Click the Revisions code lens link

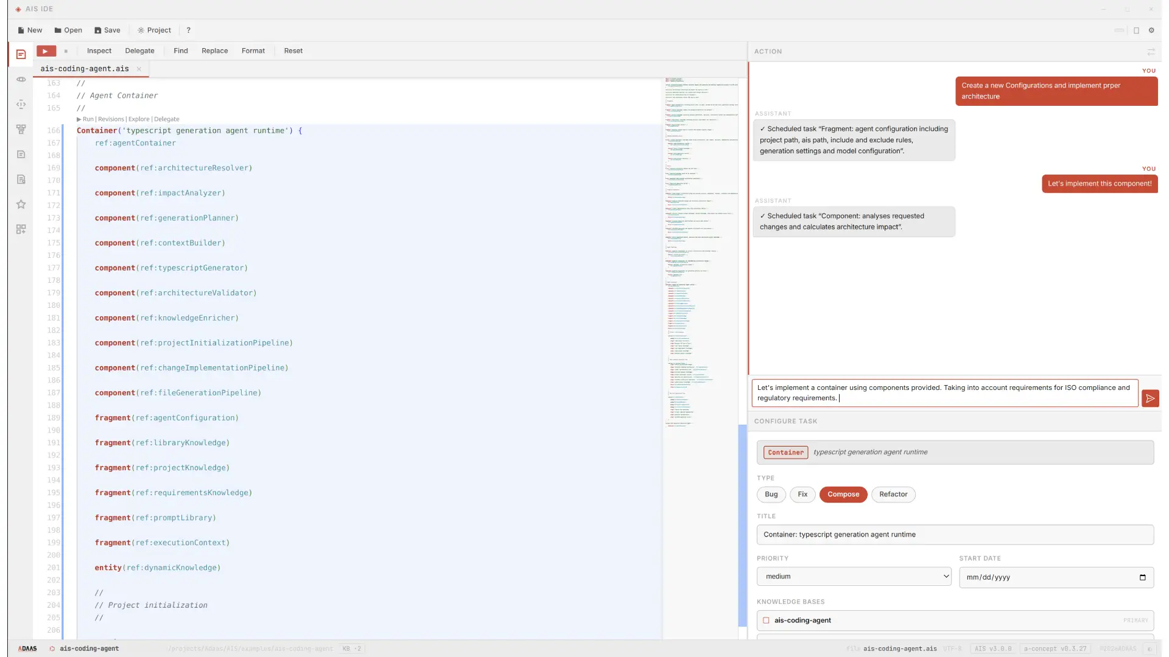111,119
